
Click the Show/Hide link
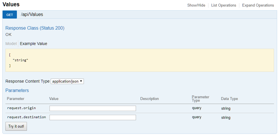point(196,5)
